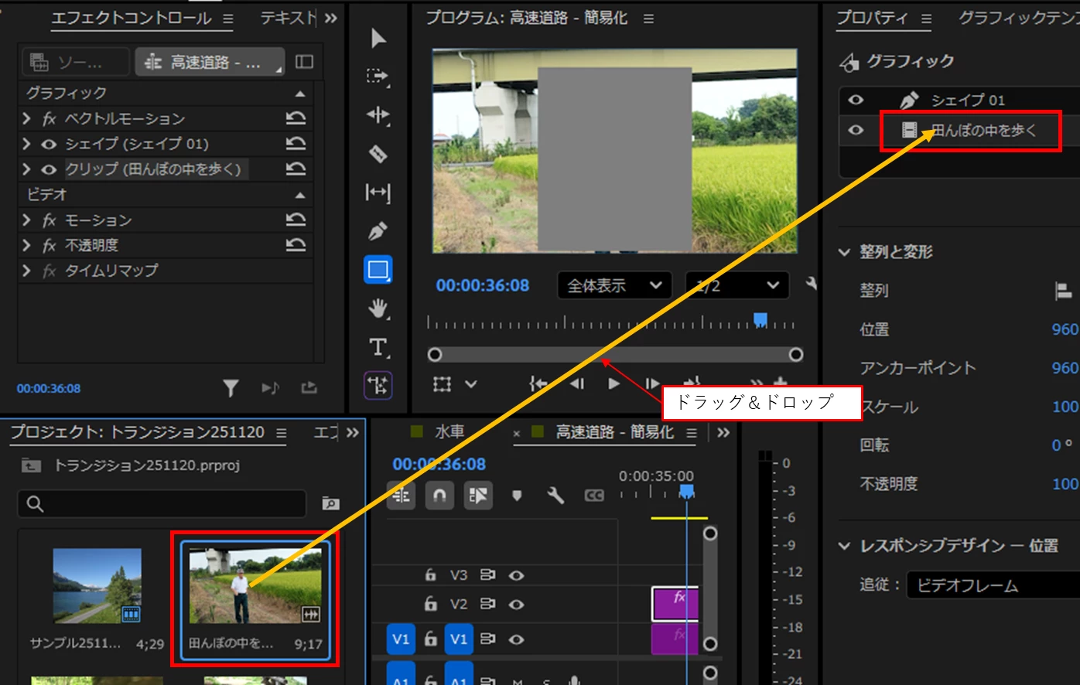
Task: Hide the シェイプ 01 layer in Properties
Action: pos(856,100)
